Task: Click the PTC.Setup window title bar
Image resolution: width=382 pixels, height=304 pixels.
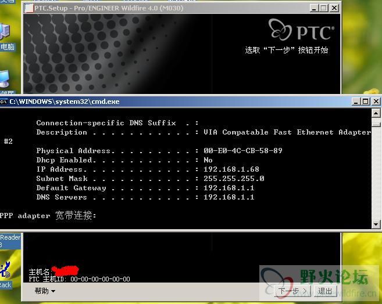Action: pyautogui.click(x=168, y=8)
